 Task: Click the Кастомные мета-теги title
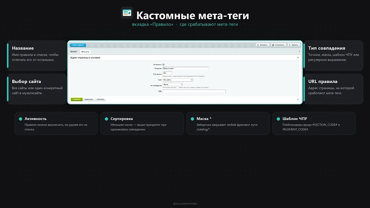(193, 15)
